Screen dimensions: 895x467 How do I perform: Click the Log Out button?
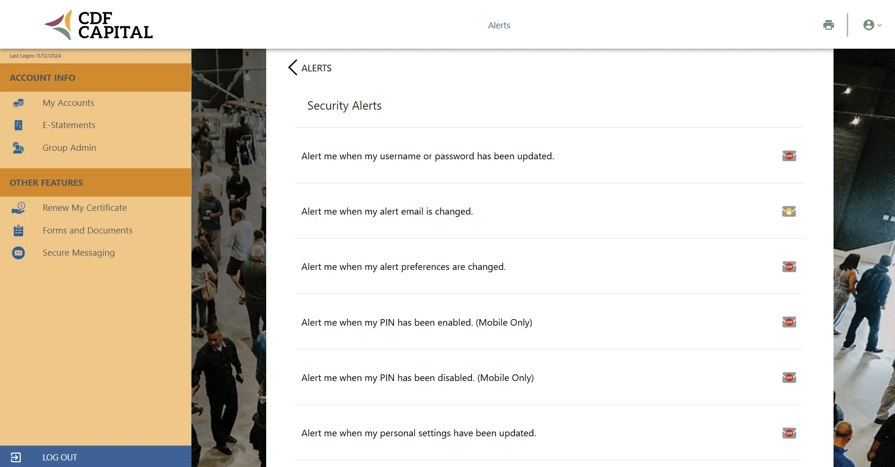pos(60,457)
